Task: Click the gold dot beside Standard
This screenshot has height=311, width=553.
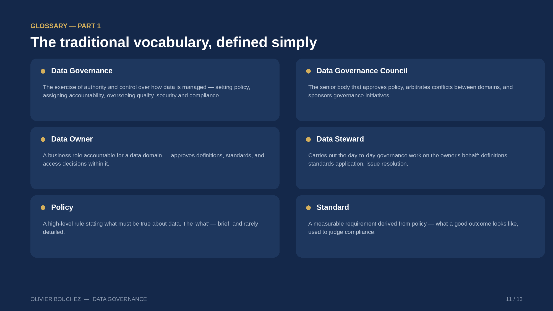Action: click(x=308, y=208)
